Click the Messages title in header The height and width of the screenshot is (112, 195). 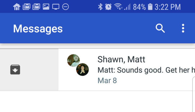[x=38, y=28]
